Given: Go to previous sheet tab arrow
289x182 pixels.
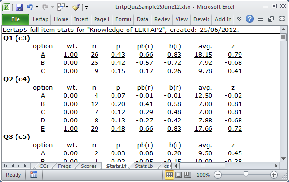Looking at the screenshot, I should tap(13, 166).
